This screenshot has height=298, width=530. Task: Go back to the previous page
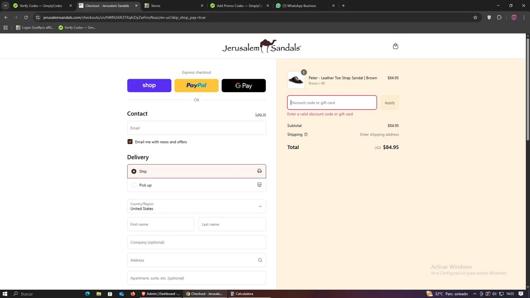point(6,17)
